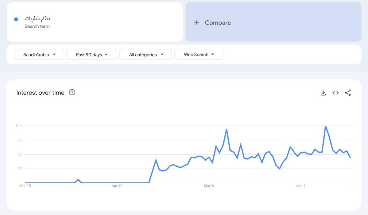The width and height of the screenshot is (368, 215).
Task: Click the Interest over time heading
Action: tap(41, 93)
